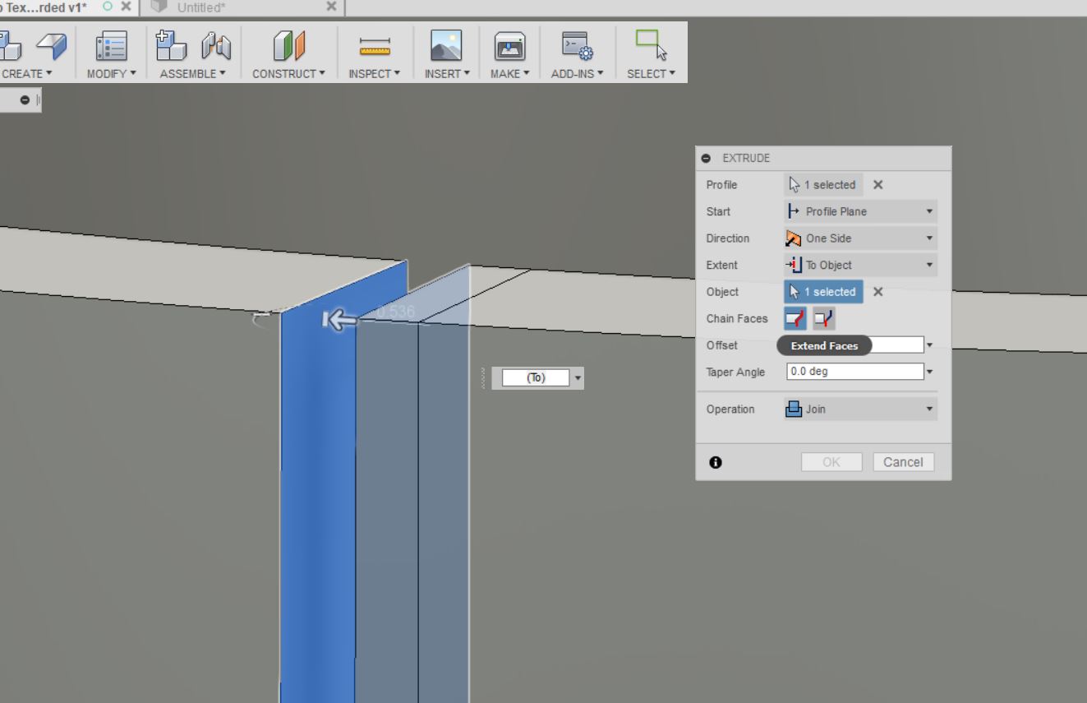The image size is (1087, 703).
Task: Select the New Component icon in ASSEMBLE
Action: 171,46
